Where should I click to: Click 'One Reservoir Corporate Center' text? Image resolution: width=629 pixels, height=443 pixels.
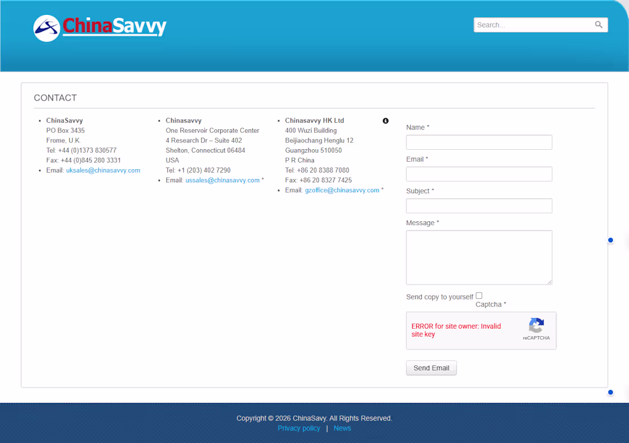[x=213, y=130]
